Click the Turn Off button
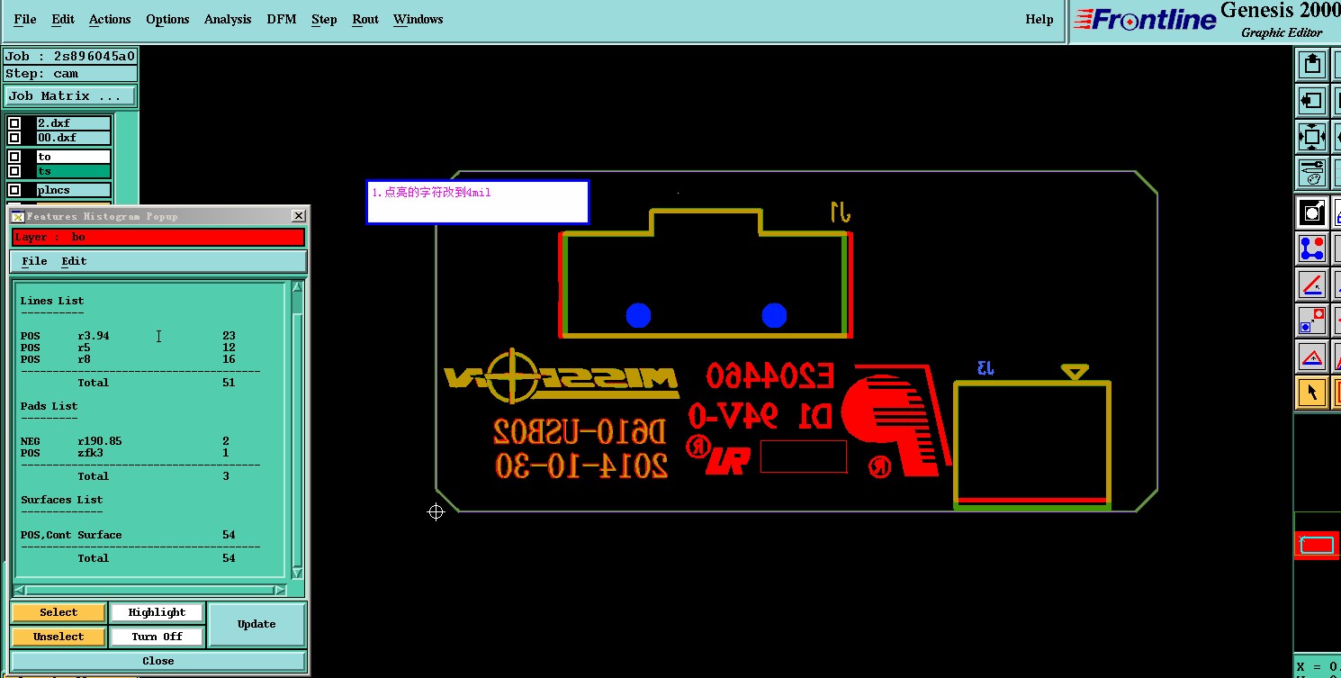 coord(157,637)
